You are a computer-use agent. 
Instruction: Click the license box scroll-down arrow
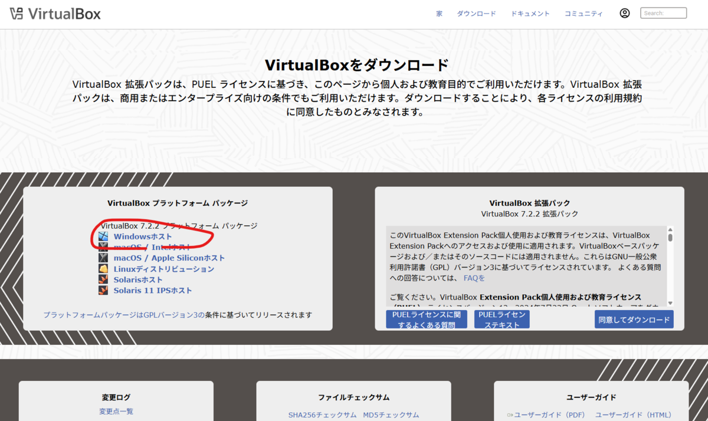click(x=670, y=303)
